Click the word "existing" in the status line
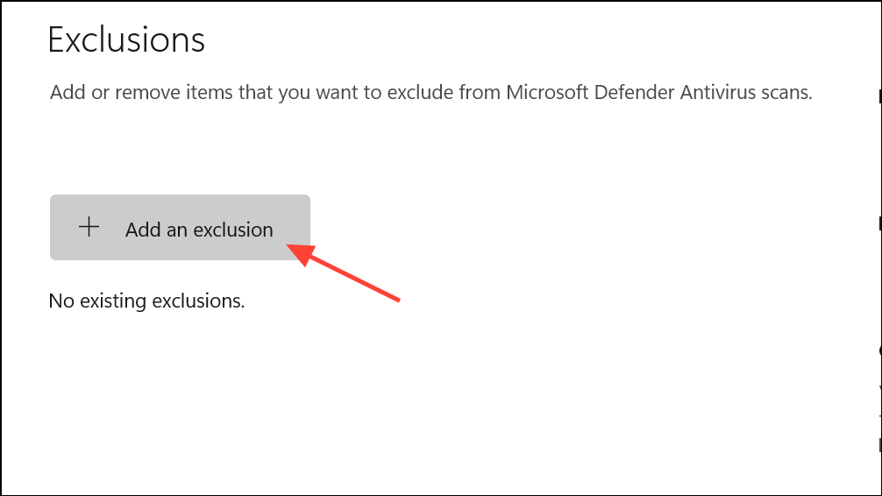This screenshot has height=496, width=882. pyautogui.click(x=113, y=301)
